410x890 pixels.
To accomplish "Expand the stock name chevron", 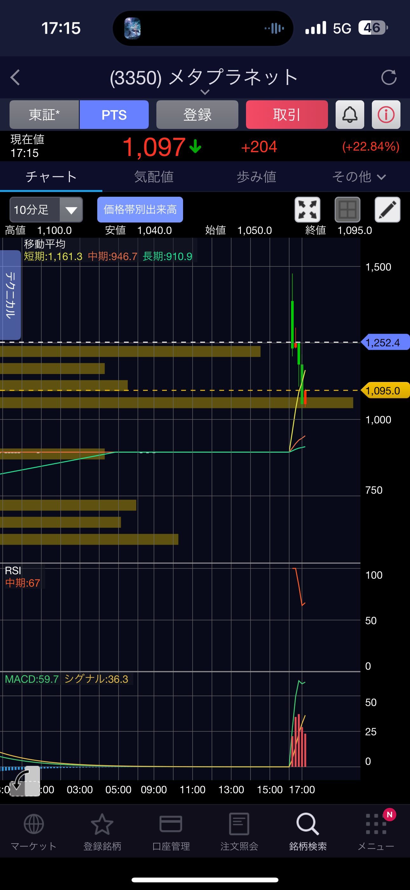I will click(205, 92).
